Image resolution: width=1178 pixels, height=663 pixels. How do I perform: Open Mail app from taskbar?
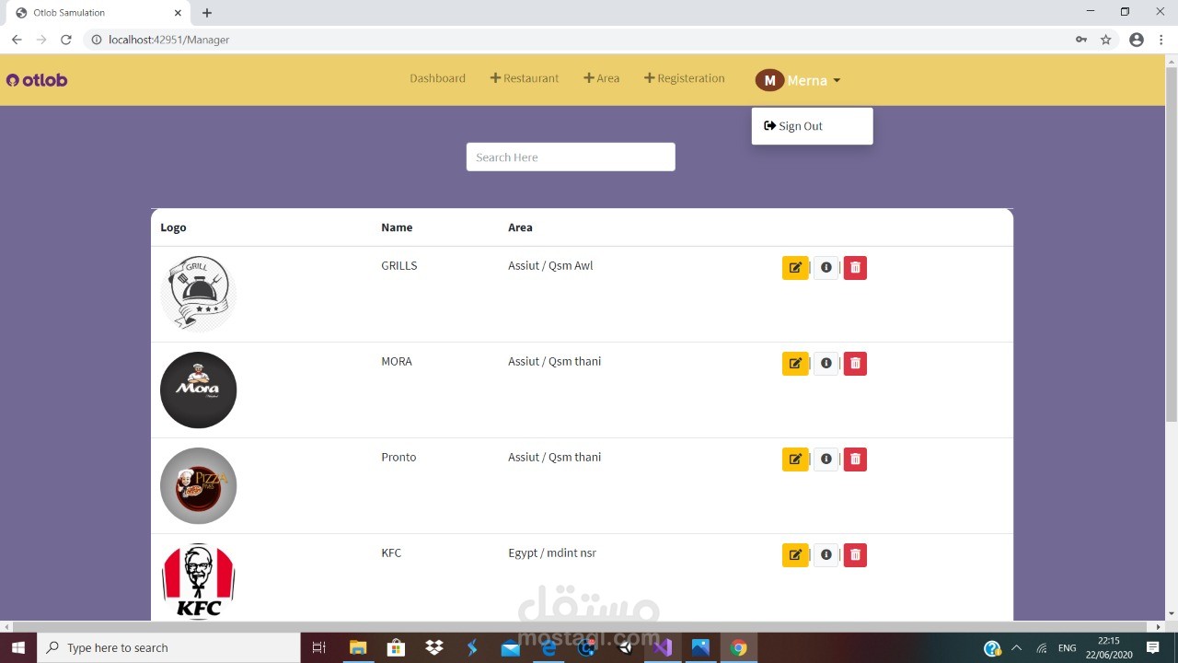[x=510, y=647]
